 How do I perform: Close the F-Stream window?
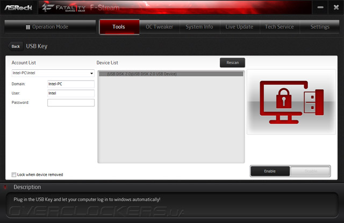(336, 8)
